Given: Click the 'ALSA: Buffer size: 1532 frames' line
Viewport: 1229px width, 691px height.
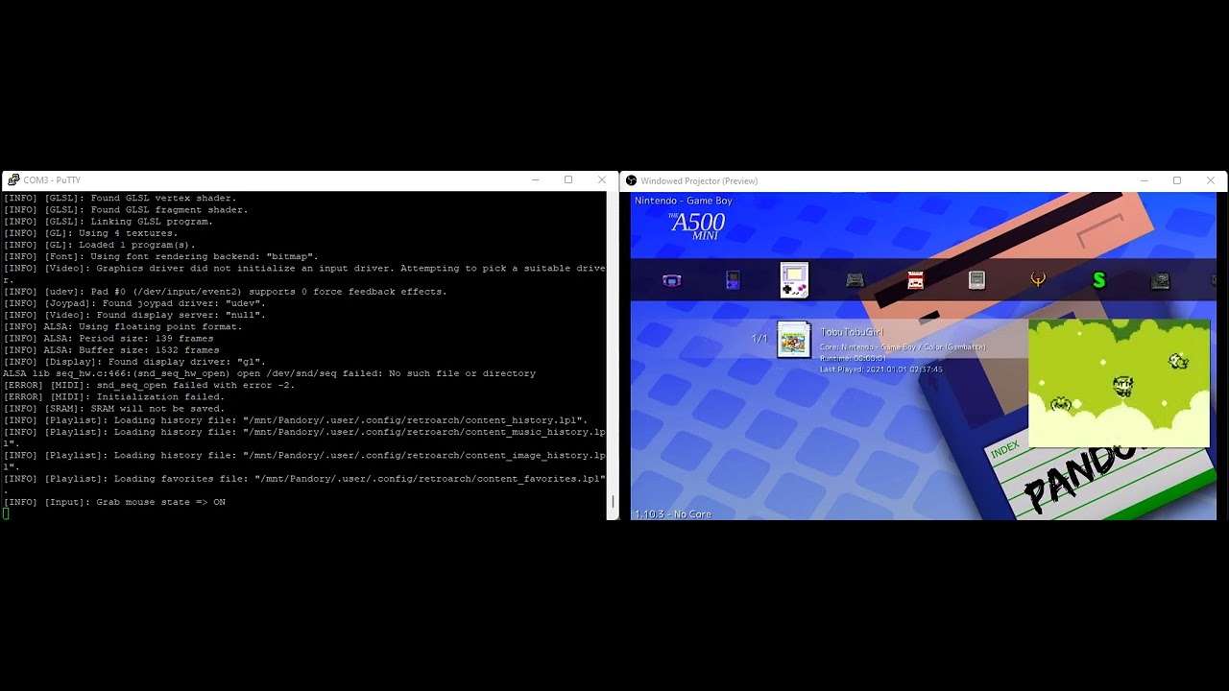Looking at the screenshot, I should (111, 350).
